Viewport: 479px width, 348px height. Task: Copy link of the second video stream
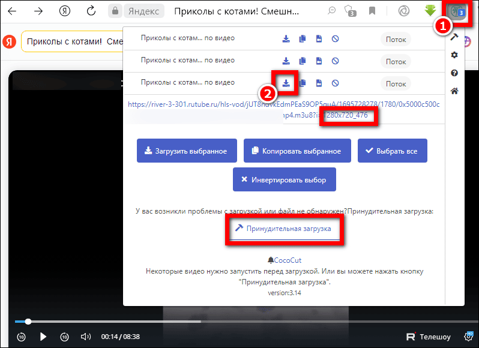tap(303, 61)
